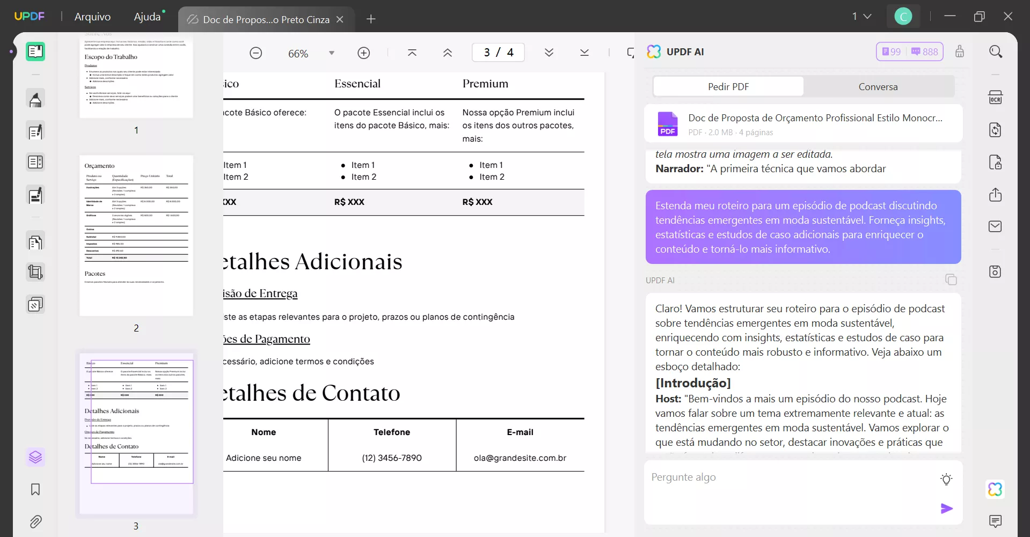Open the Arquivo menu

tap(92, 17)
